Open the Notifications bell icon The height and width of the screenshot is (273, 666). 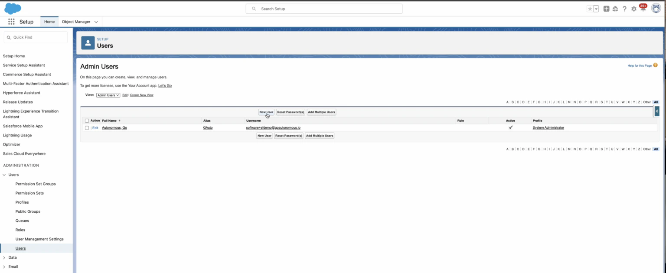(643, 8)
